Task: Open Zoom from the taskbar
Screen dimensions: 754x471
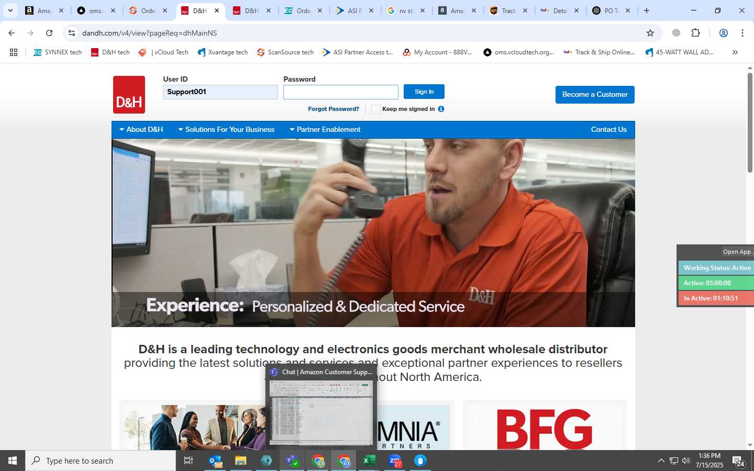Action: click(x=395, y=461)
